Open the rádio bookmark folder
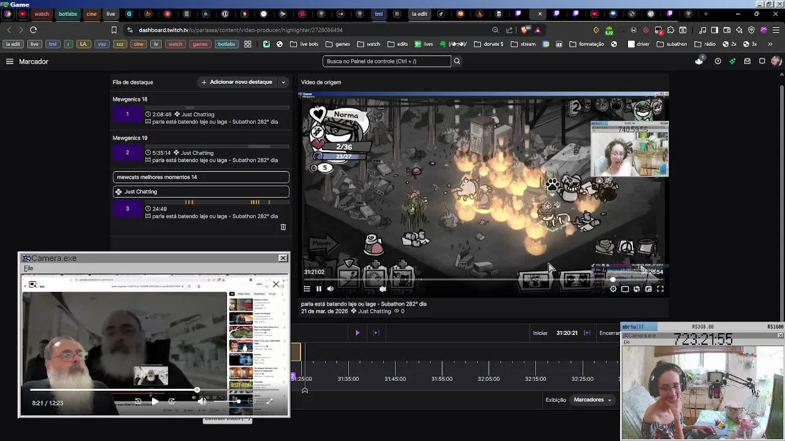 point(705,44)
